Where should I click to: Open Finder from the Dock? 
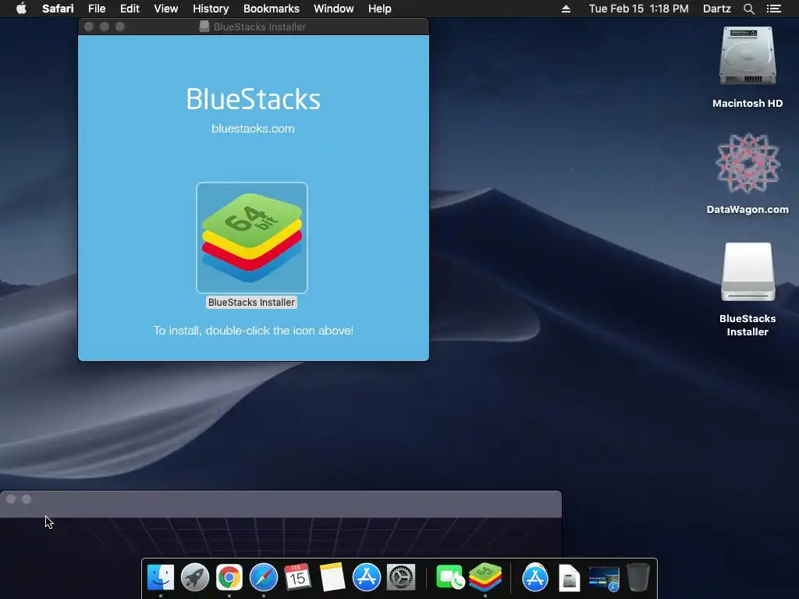pos(161,578)
